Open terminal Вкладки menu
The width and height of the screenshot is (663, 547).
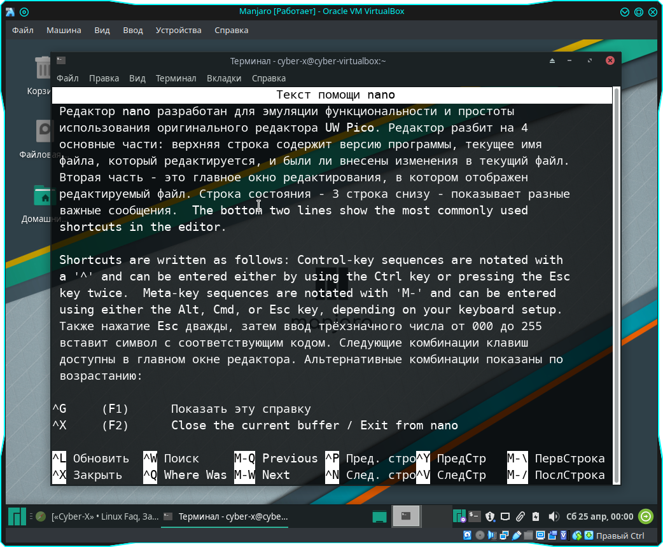[x=224, y=78]
